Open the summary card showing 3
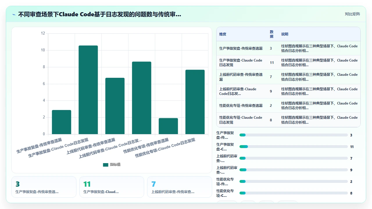372x209 pixels. tap(44, 187)
